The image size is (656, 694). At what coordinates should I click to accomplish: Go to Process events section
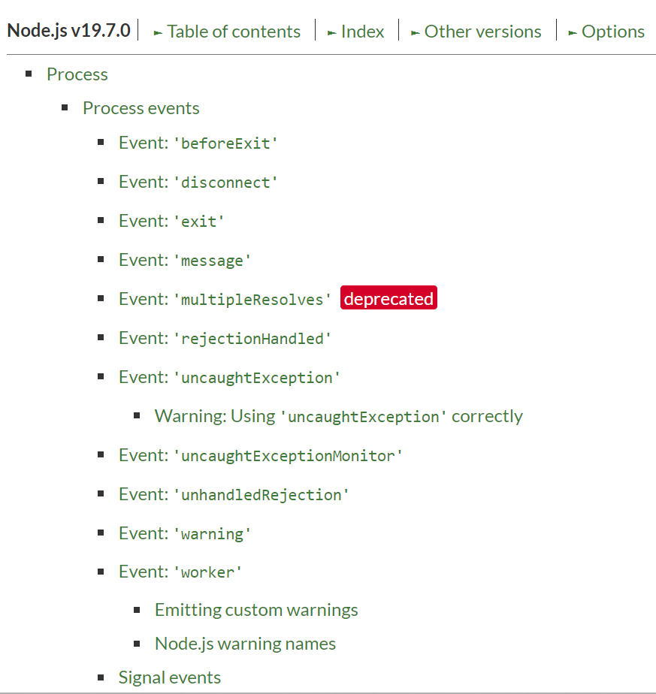[141, 108]
